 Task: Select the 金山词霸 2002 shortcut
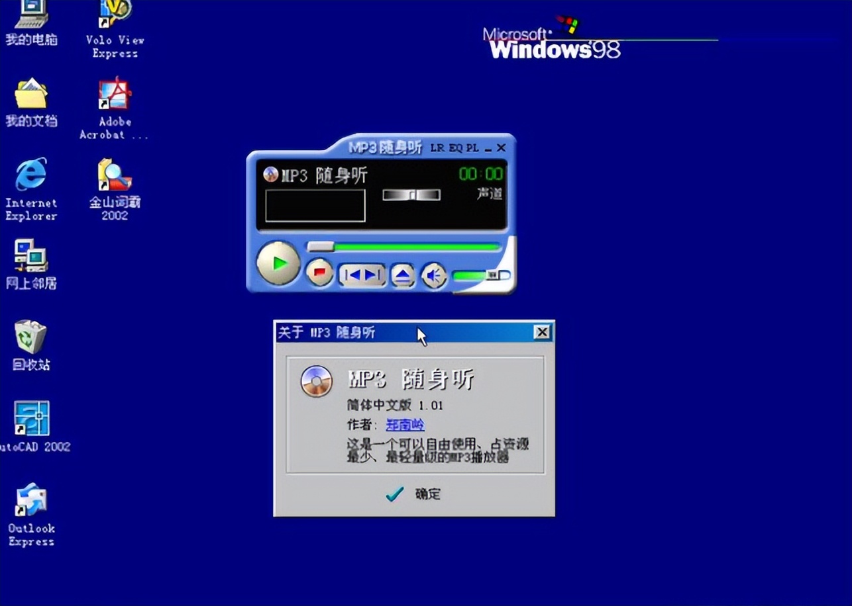click(115, 189)
